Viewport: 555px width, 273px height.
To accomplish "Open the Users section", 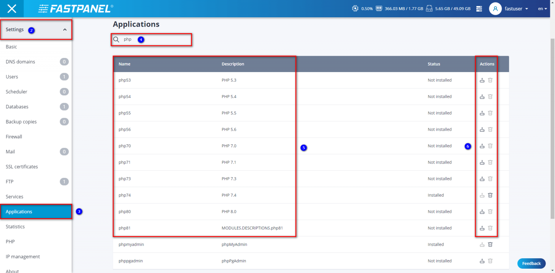I will pos(36,77).
